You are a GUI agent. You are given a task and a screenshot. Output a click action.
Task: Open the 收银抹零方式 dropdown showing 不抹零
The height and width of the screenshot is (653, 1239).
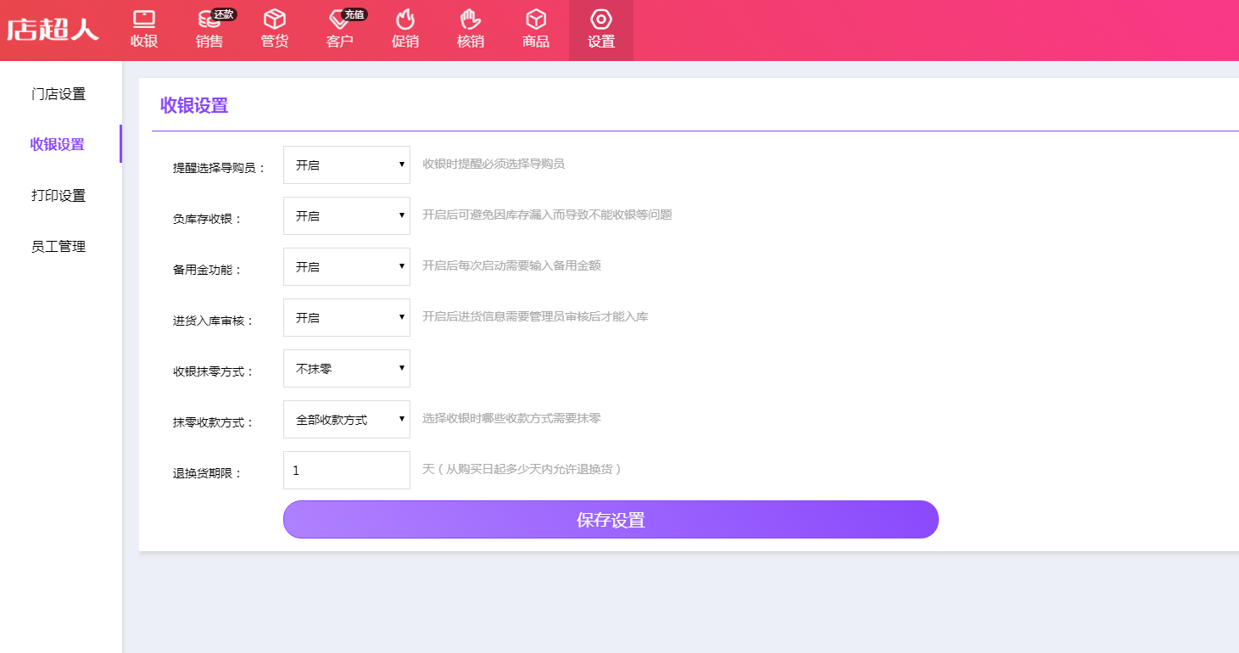(347, 368)
